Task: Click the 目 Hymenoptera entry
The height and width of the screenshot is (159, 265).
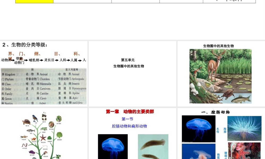Action: [x=77, y=88]
